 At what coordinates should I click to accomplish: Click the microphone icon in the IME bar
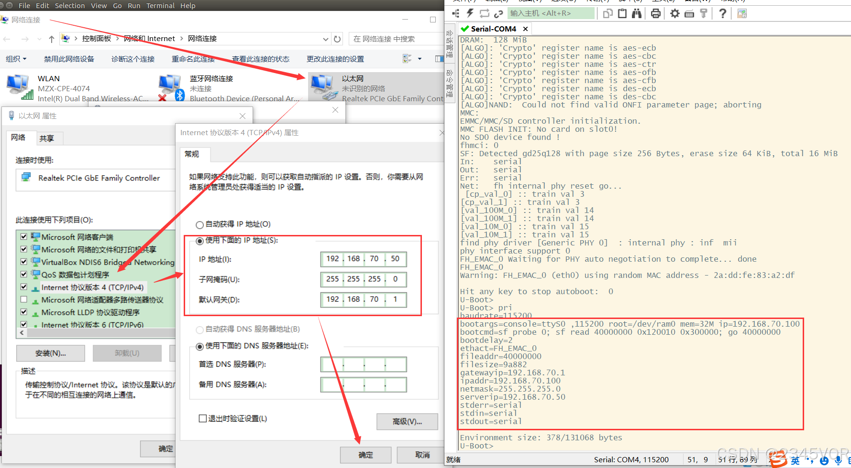[838, 460]
